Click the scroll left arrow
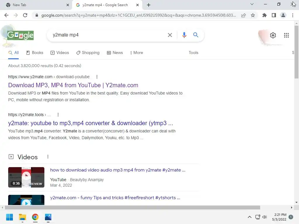This screenshot has height=224, width=299. point(2,207)
